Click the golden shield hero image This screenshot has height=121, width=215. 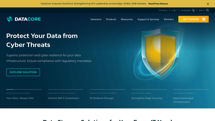pos(160,54)
